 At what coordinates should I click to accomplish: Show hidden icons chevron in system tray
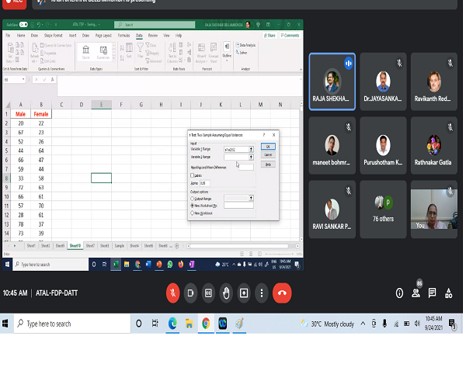click(363, 324)
